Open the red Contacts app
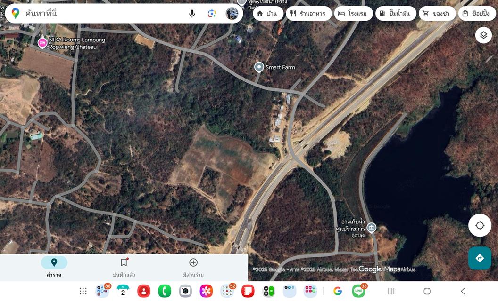This screenshot has width=498, height=301. pyautogui.click(x=144, y=291)
